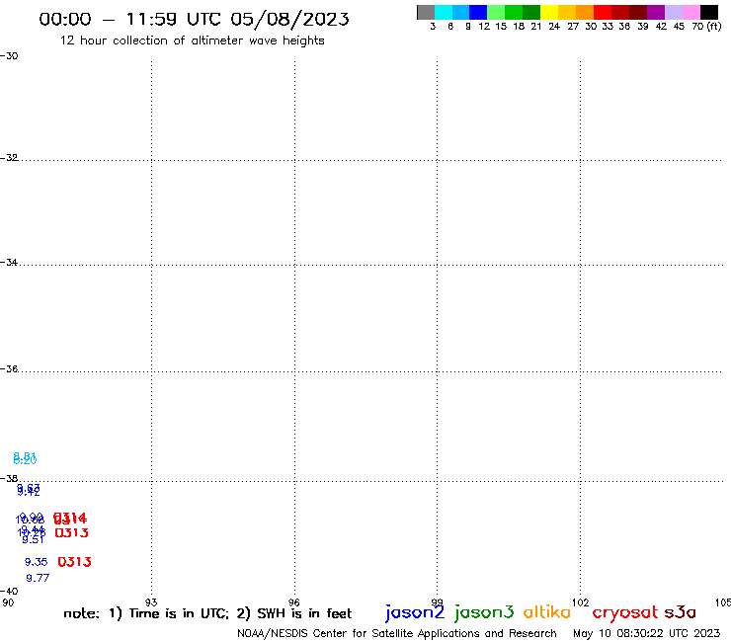
Task: Click the '12' color scale label
Action: click(x=484, y=26)
